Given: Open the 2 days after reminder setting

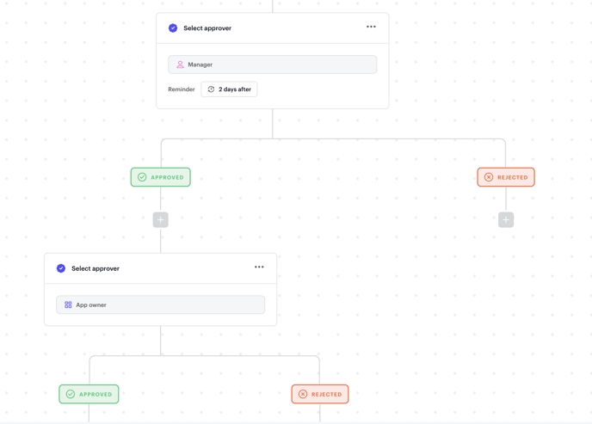Looking at the screenshot, I should [x=229, y=89].
